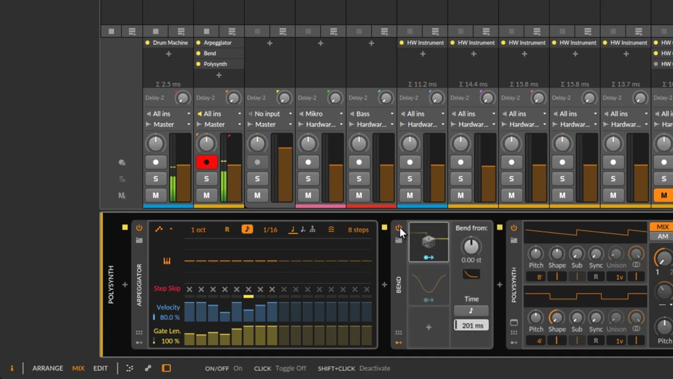673x379 pixels.
Task: Select the MIX oscillator mode tab
Action: [662, 227]
